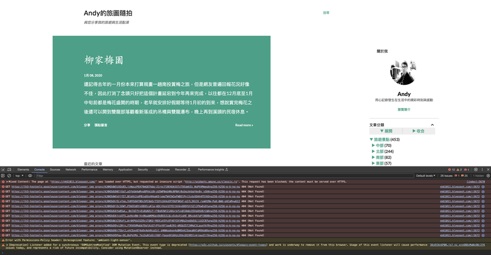Open the 'top' JavaScript context dropdown
This screenshot has width=491, height=255.
tap(20, 176)
